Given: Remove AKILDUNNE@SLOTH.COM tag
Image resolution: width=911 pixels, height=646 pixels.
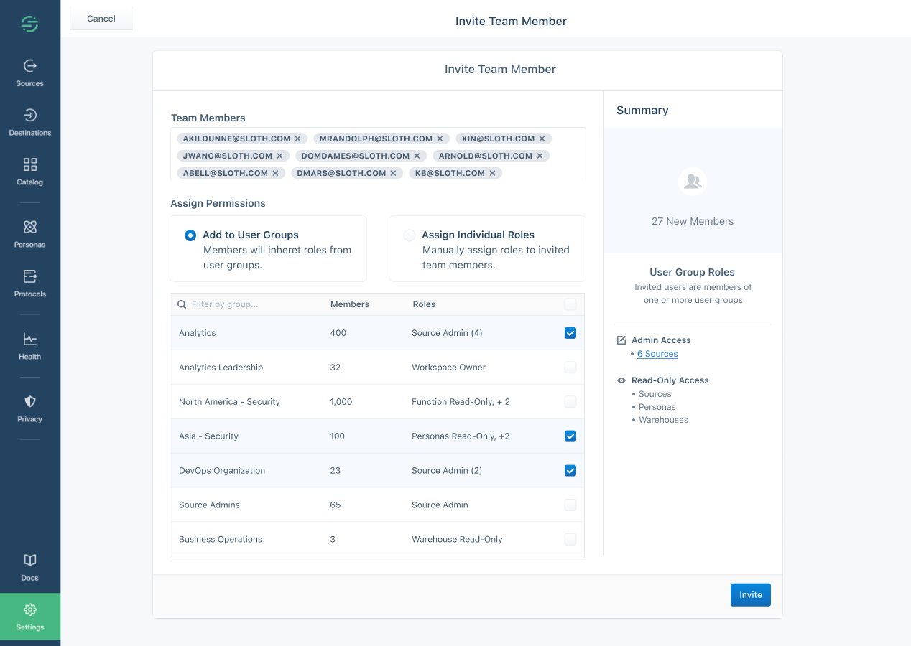Looking at the screenshot, I should click(297, 139).
